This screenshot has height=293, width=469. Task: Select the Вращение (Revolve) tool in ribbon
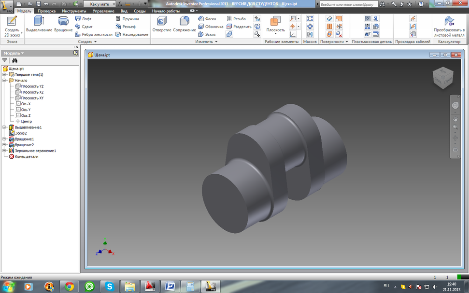(x=63, y=24)
